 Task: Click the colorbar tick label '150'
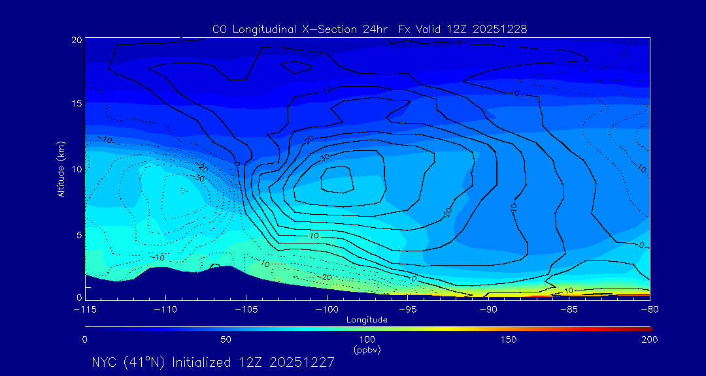pos(508,339)
